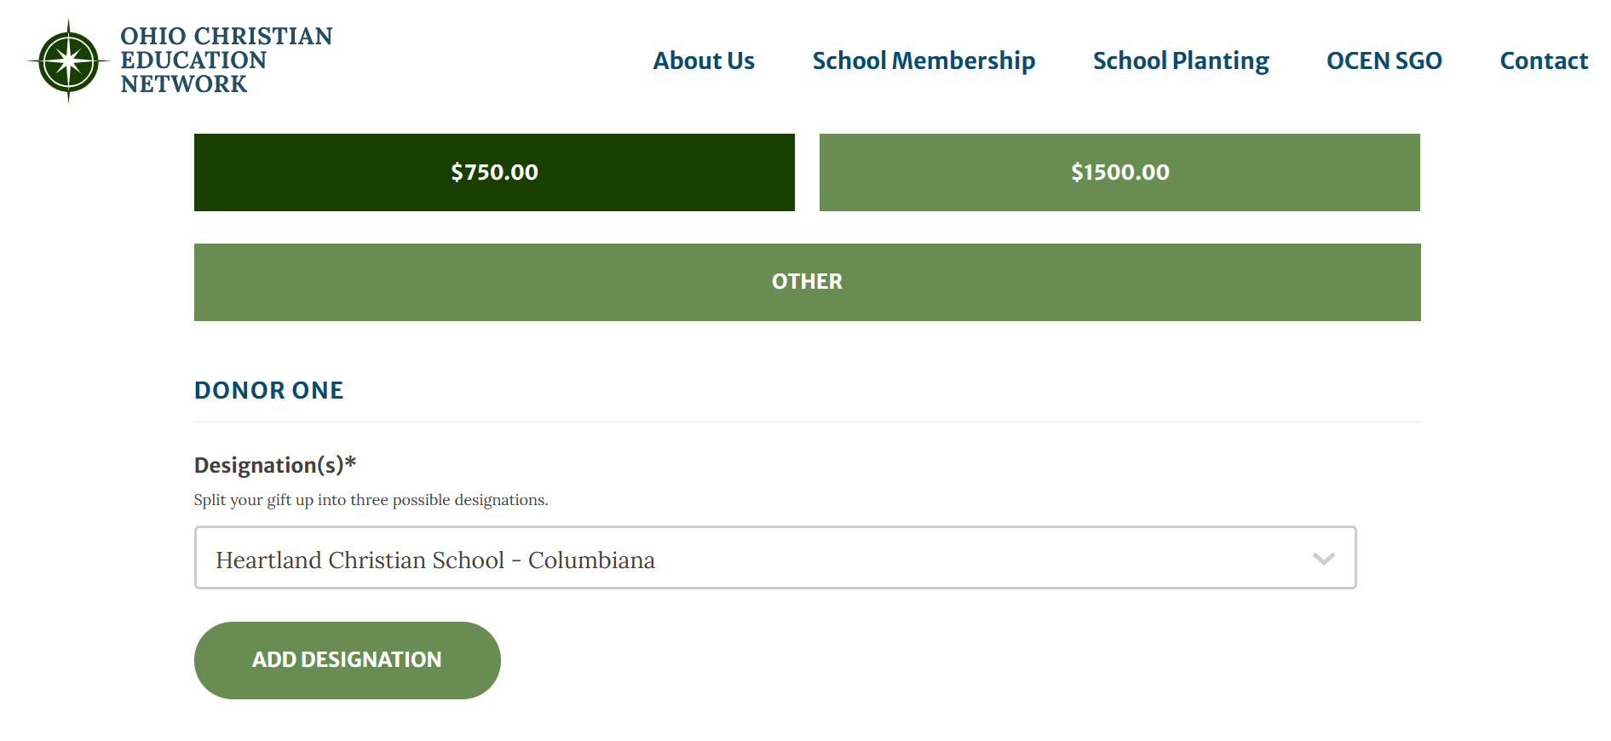Choose the $1500.00 donation amount
This screenshot has width=1611, height=741.
click(1119, 172)
